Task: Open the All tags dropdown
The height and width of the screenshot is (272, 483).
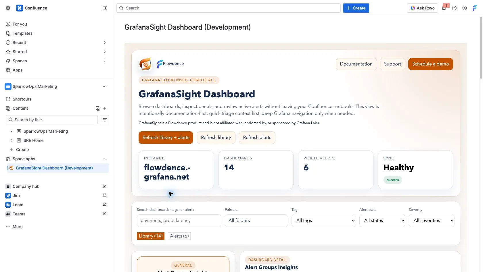Action: tap(324, 221)
